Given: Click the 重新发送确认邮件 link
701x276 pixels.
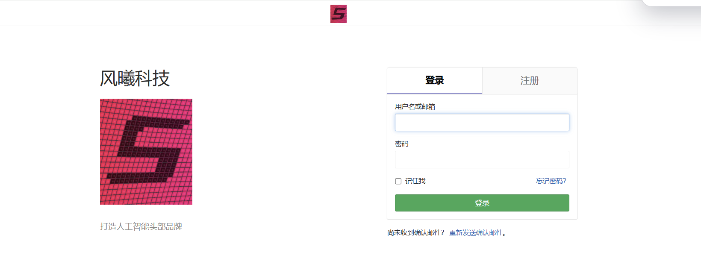Looking at the screenshot, I should point(476,233).
